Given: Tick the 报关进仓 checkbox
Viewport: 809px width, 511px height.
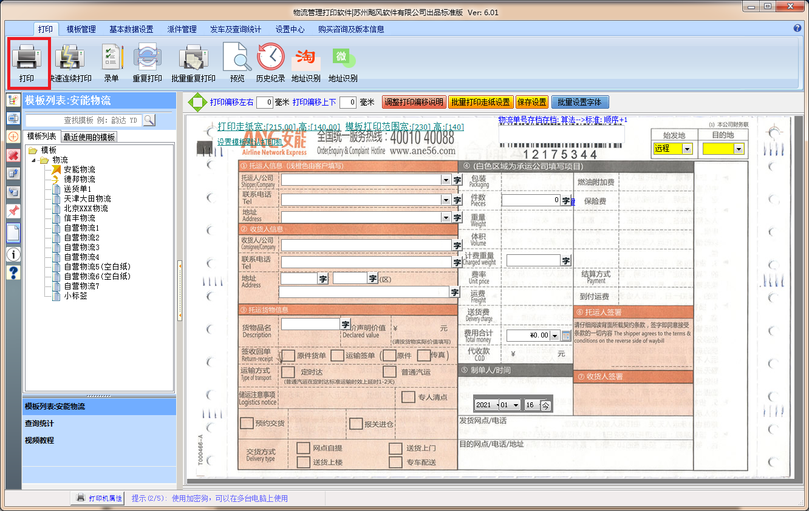Looking at the screenshot, I should coord(356,424).
